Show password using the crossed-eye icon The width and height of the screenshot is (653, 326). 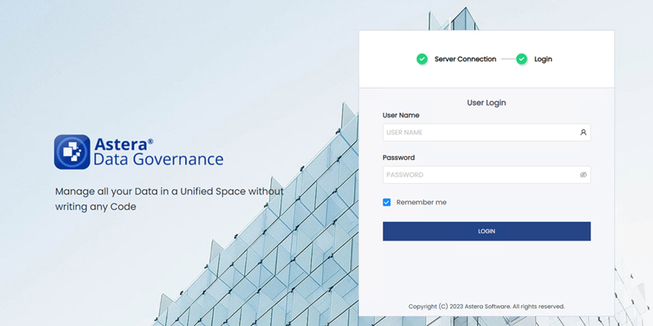(x=583, y=174)
